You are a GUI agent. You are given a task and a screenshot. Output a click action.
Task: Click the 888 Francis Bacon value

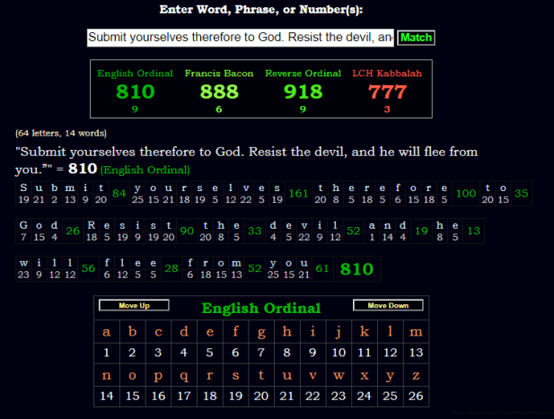219,92
